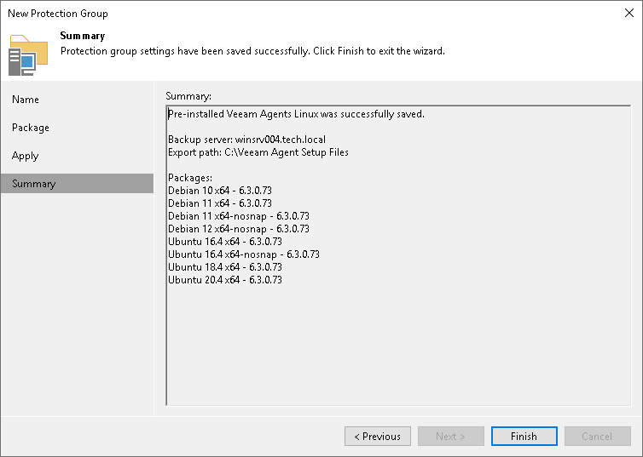Go back with the Previous button
Screen dimensions: 643x457
pos(377,436)
